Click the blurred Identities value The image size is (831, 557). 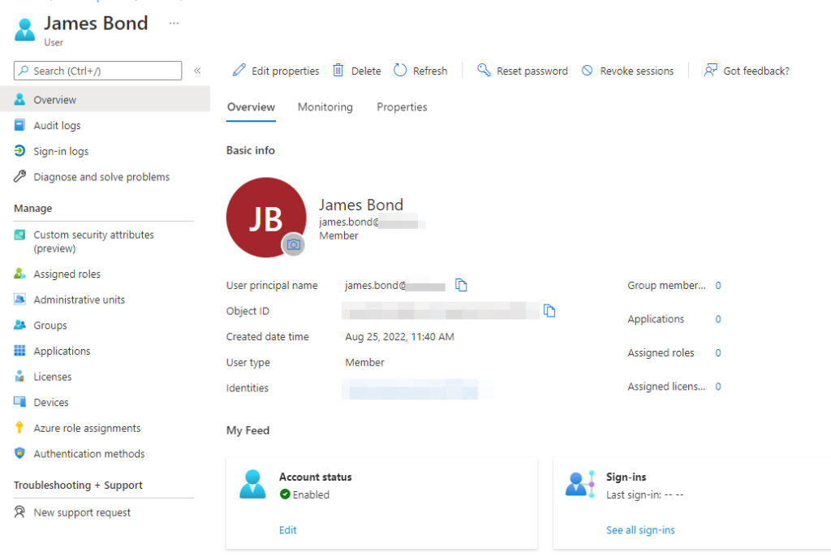pos(418,388)
